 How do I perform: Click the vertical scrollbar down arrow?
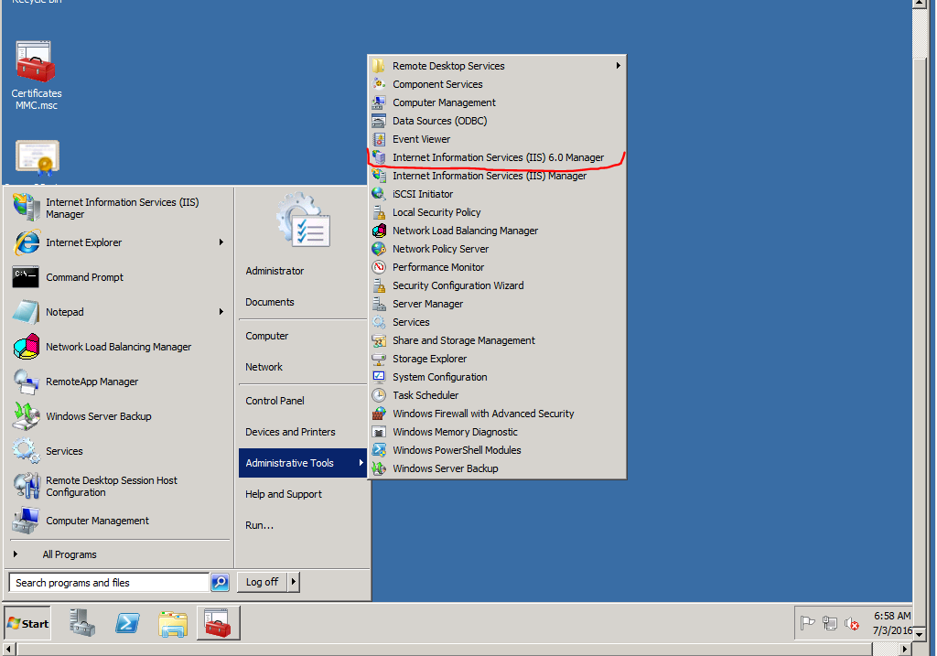[920, 634]
